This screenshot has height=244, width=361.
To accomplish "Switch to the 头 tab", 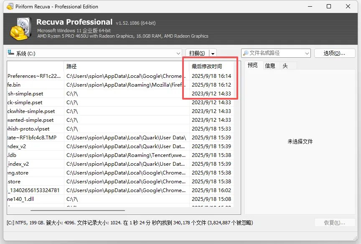I will point(285,66).
